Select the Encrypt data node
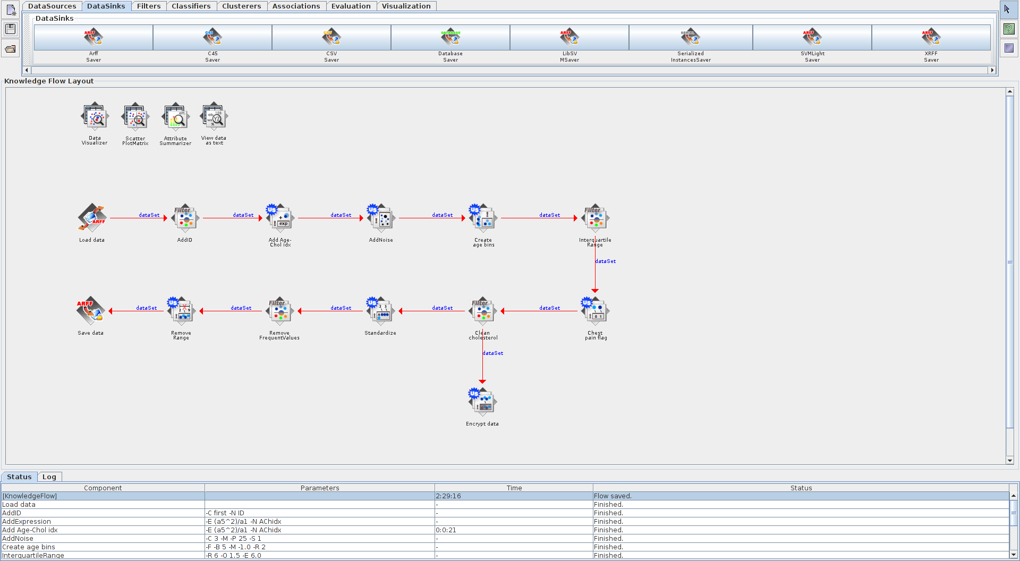1020x561 pixels. point(482,402)
